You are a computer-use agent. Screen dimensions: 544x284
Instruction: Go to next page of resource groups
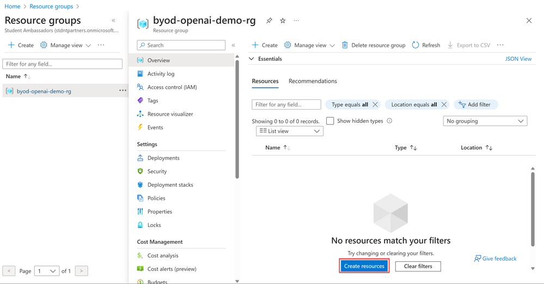(81, 271)
